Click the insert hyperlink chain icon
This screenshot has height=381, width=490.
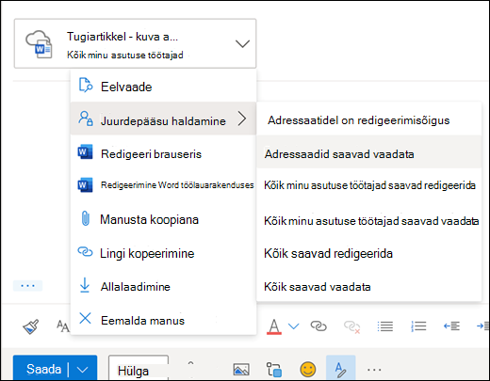pyautogui.click(x=318, y=326)
